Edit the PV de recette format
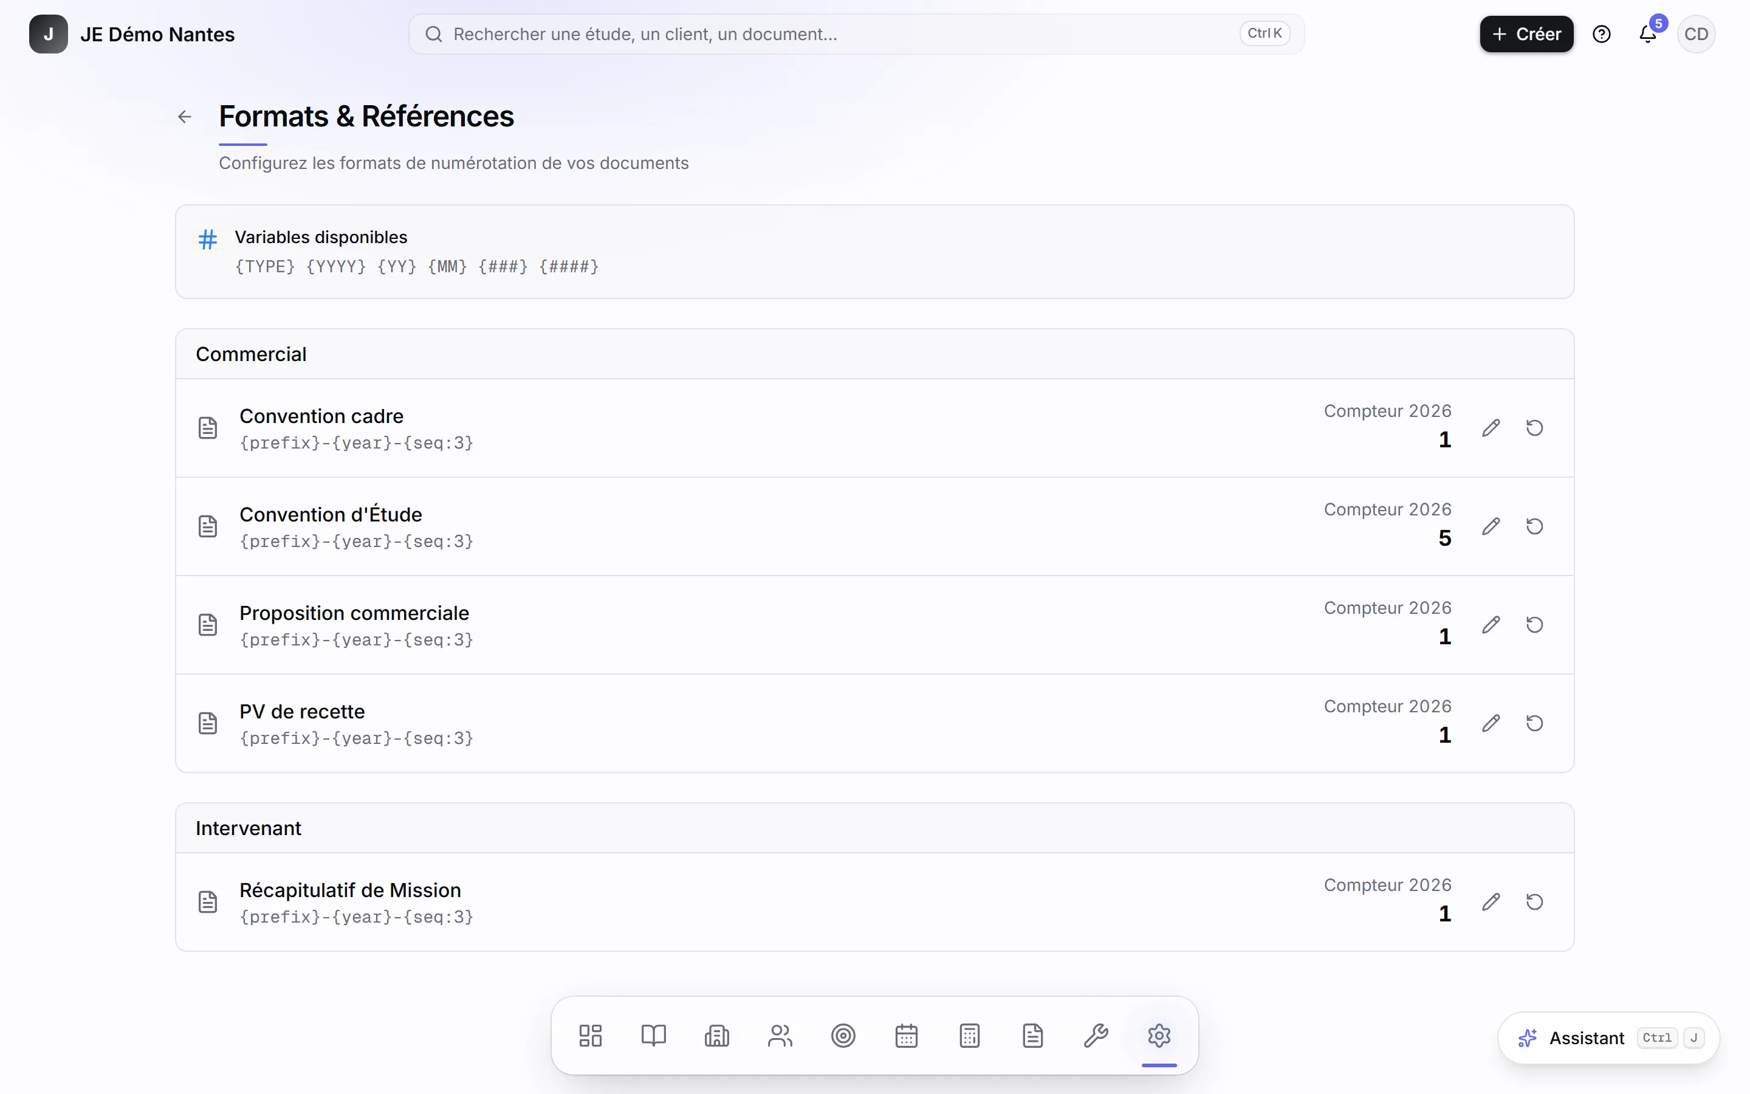Screen dimensions: 1750x1094 [1491, 723]
